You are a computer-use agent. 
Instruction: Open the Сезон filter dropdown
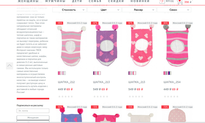[174, 10]
